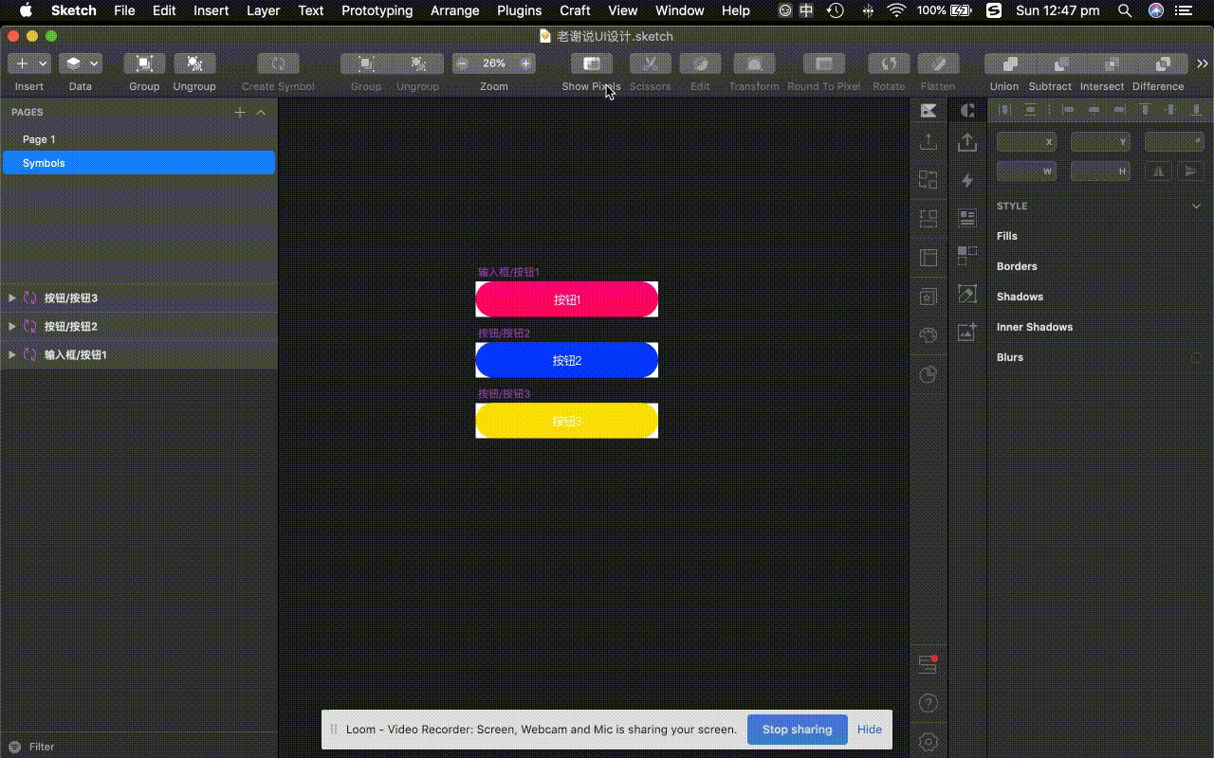
Task: Click the Rotate toolbar icon
Action: [889, 63]
